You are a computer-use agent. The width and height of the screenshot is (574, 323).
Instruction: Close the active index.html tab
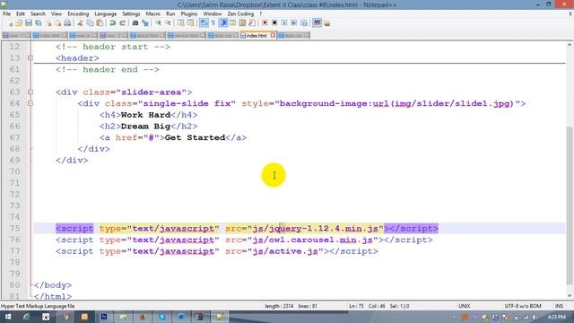click(273, 36)
